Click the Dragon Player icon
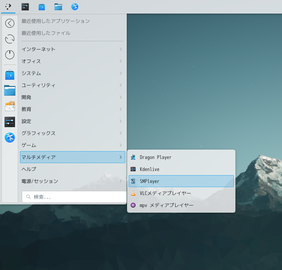This screenshot has width=282, height=270. tap(133, 157)
